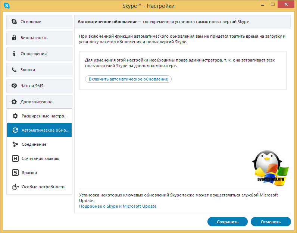
Task: Maximize the Skype settings window
Action: 273,4
